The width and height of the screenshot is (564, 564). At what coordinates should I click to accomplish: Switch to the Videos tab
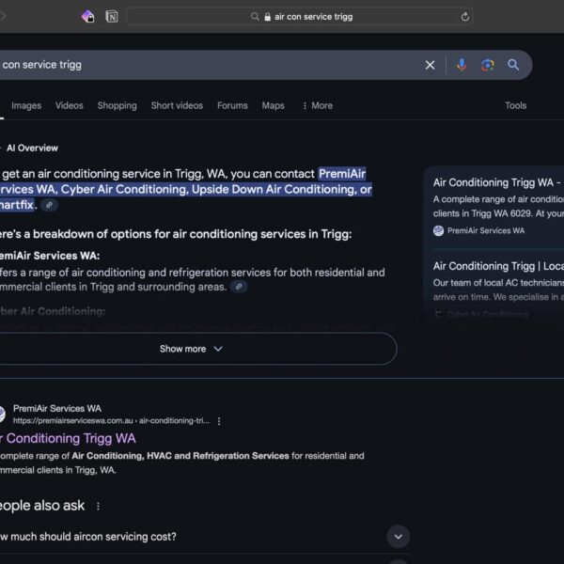pyautogui.click(x=69, y=105)
